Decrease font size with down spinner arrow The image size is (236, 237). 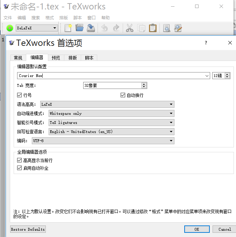click(227, 77)
